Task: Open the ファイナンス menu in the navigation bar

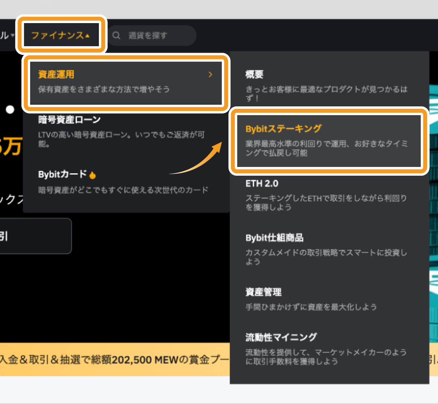Action: point(61,35)
